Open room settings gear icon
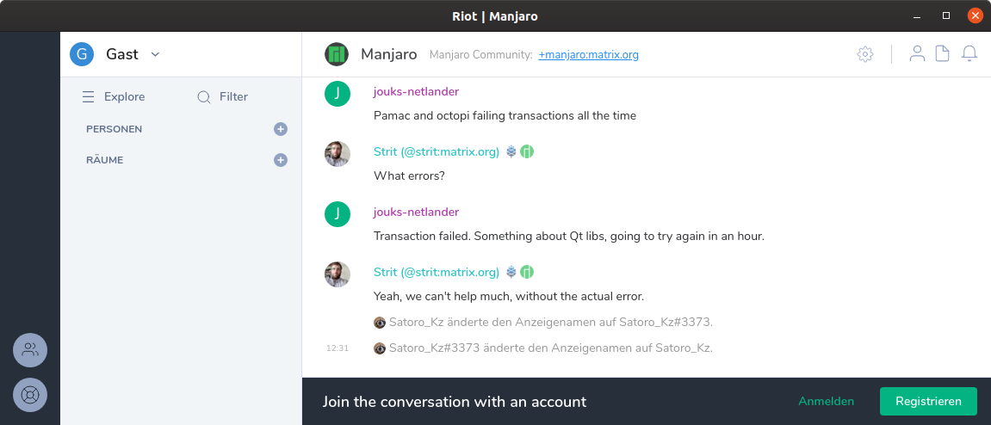The width and height of the screenshot is (991, 425). (x=865, y=54)
